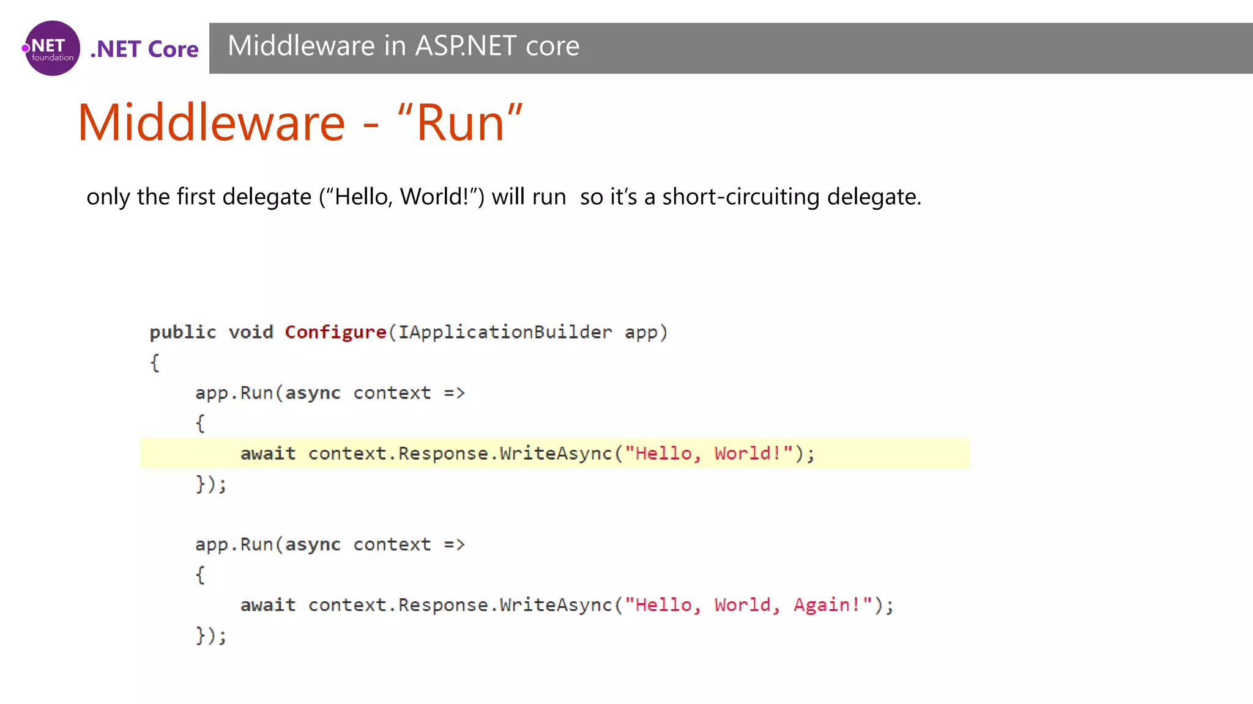1253x704 pixels.
Task: Click the "public void Configure" code line
Action: point(409,332)
